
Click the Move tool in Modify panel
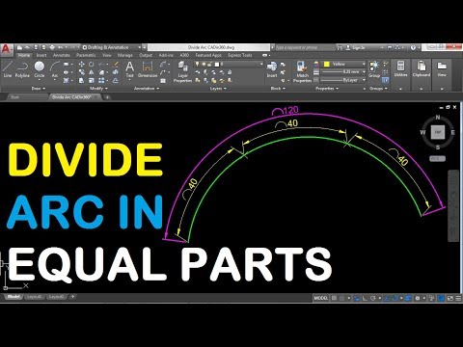click(x=82, y=65)
